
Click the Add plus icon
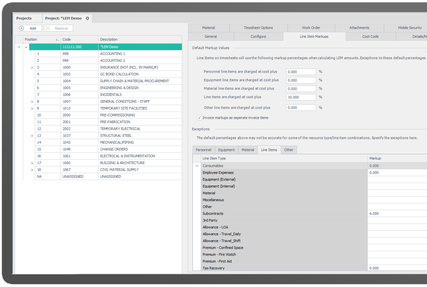(x=21, y=28)
